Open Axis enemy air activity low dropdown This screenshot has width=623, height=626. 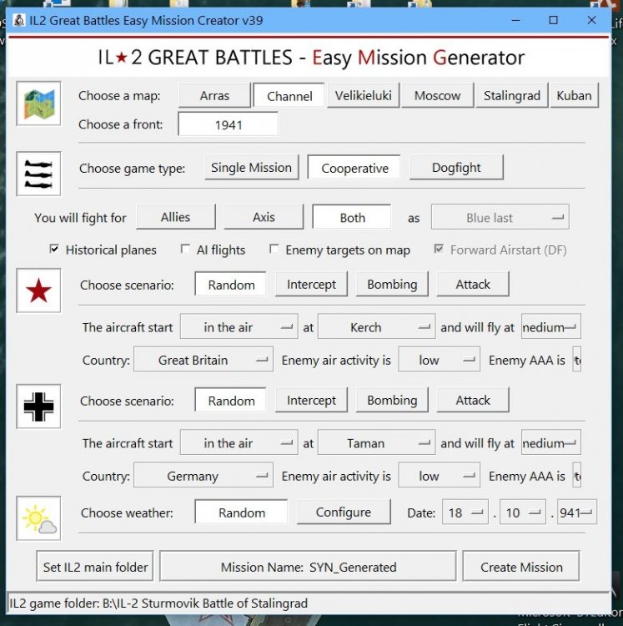440,476
